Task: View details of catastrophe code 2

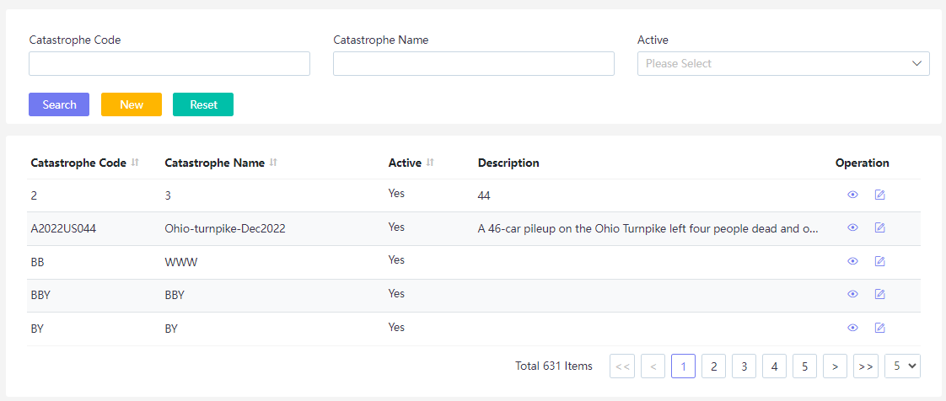Action: coord(852,195)
